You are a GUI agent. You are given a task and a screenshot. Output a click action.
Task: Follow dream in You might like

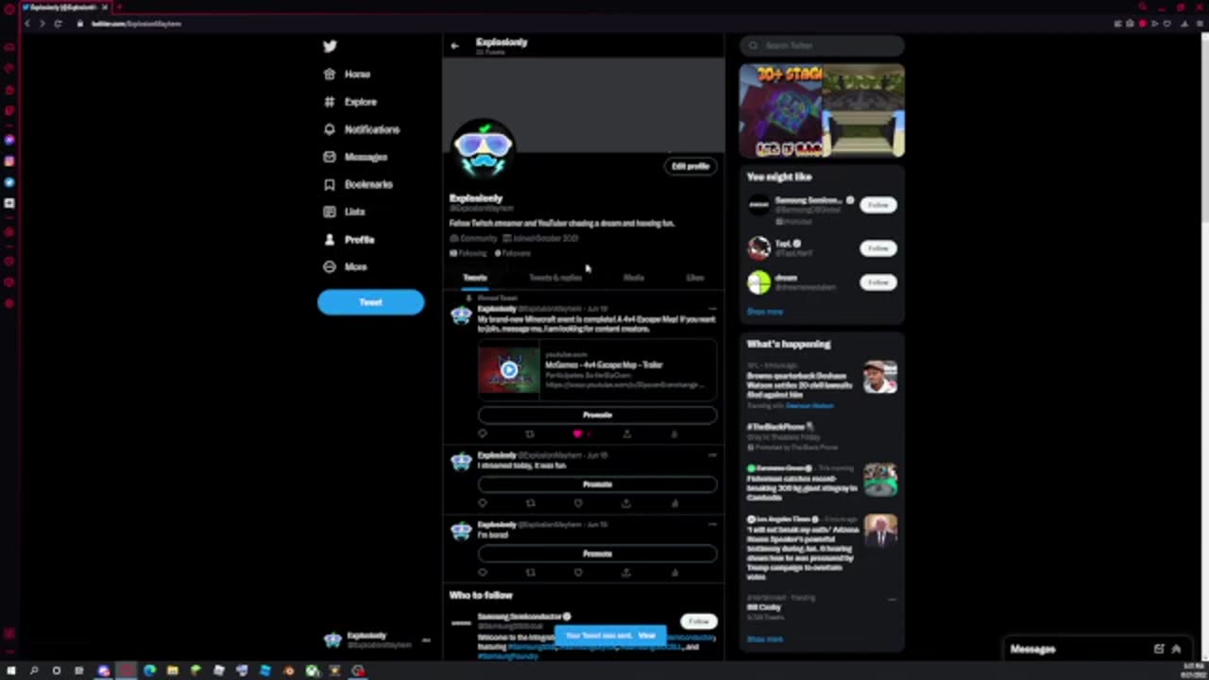pyautogui.click(x=877, y=282)
